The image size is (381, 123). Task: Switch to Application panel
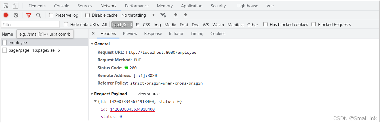point(192,6)
